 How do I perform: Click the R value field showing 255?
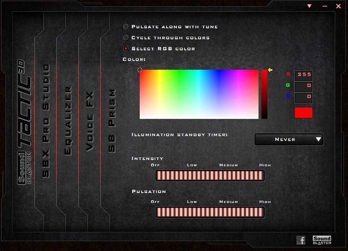[304, 76]
